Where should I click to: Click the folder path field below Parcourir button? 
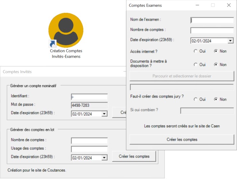pos(182,87)
